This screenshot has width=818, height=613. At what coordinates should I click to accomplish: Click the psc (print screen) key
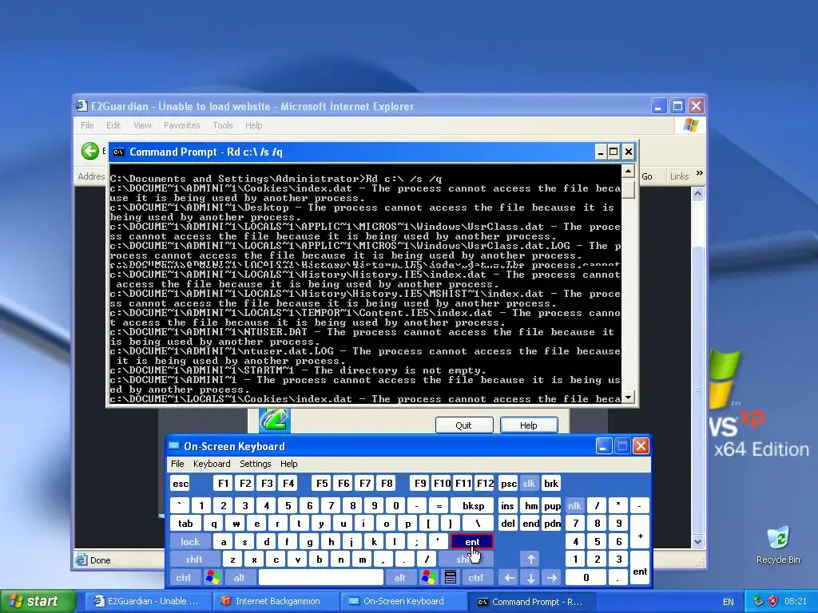point(508,483)
